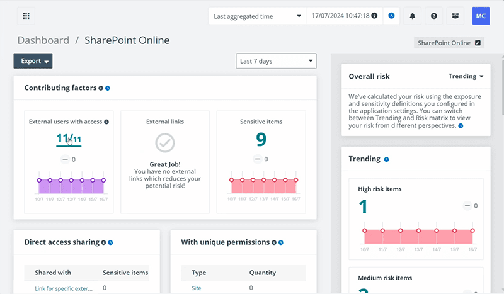Click blue clock icon next to Trending heading
Viewport: 504px width, 294px height.
(x=386, y=159)
